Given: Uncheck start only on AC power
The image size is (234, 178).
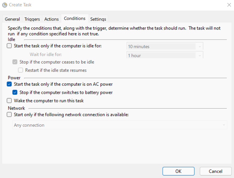Looking at the screenshot, I should coord(9,84).
